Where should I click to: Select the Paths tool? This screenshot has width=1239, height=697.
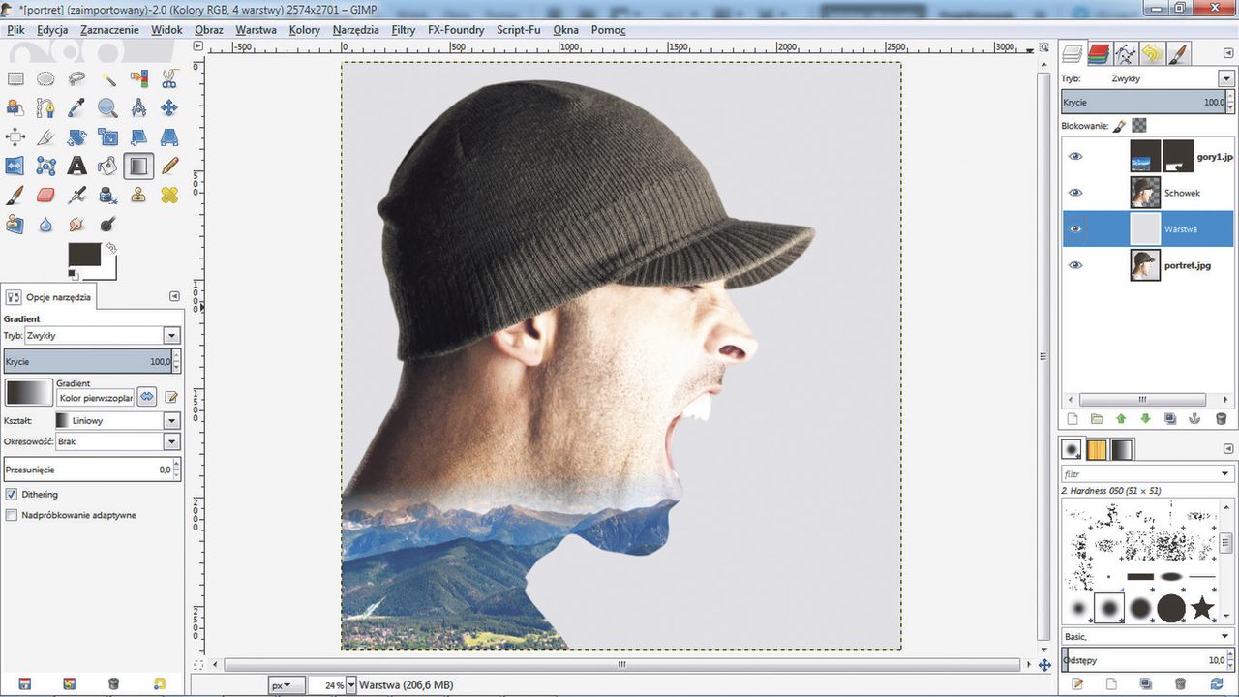tap(45, 107)
